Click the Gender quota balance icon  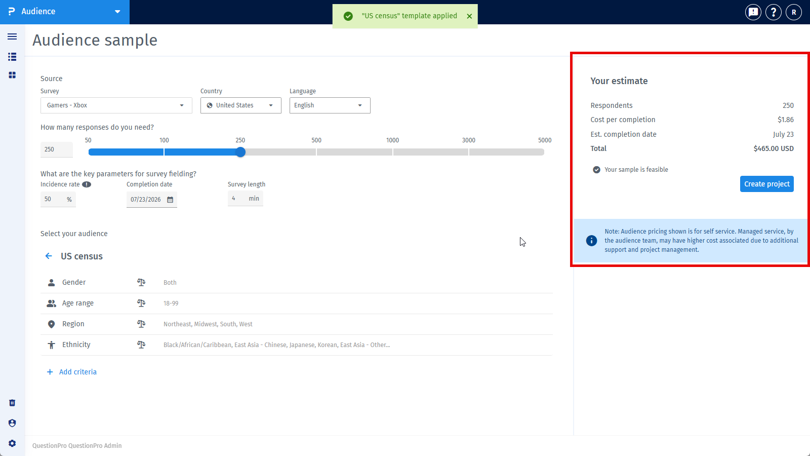point(141,282)
